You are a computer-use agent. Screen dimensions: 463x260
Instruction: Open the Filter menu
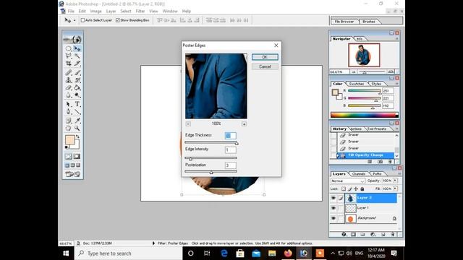140,12
